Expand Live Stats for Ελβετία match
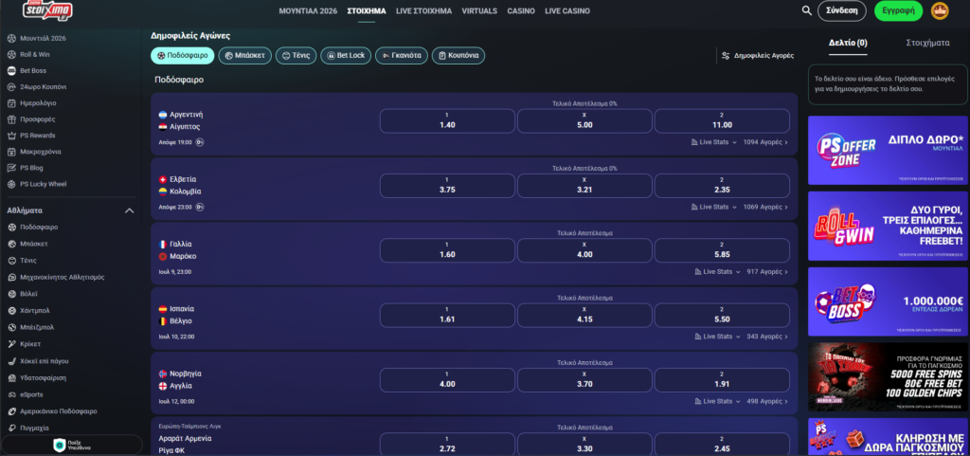The image size is (970, 456). [x=714, y=207]
